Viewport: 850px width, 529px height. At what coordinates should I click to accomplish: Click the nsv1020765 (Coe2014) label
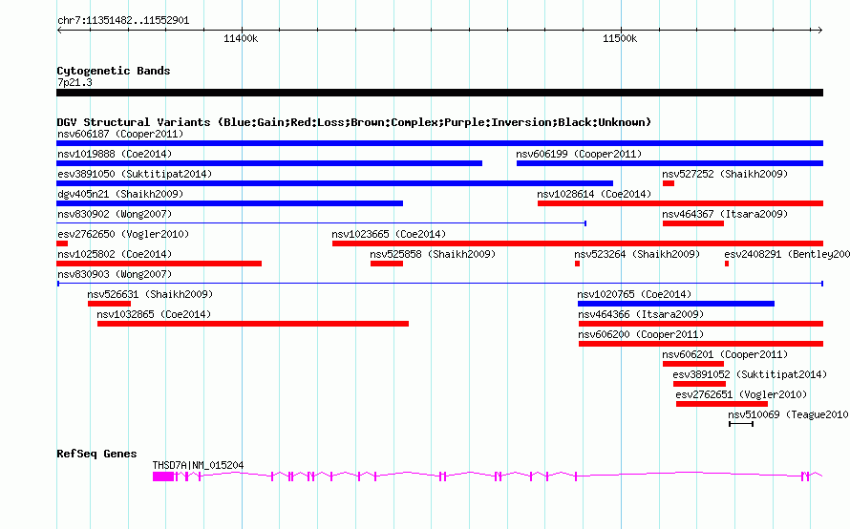[x=634, y=294]
